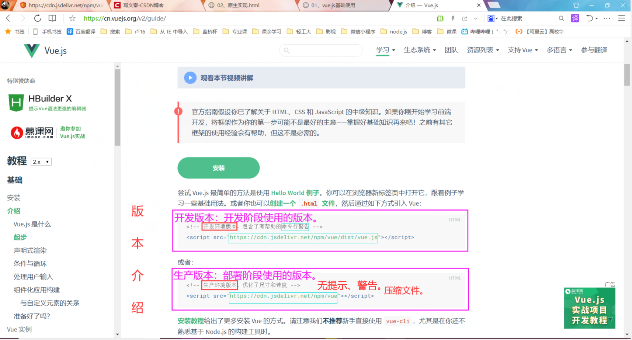Open the 百度翻译 bookmark
The height and width of the screenshot is (340, 632).
[81, 31]
